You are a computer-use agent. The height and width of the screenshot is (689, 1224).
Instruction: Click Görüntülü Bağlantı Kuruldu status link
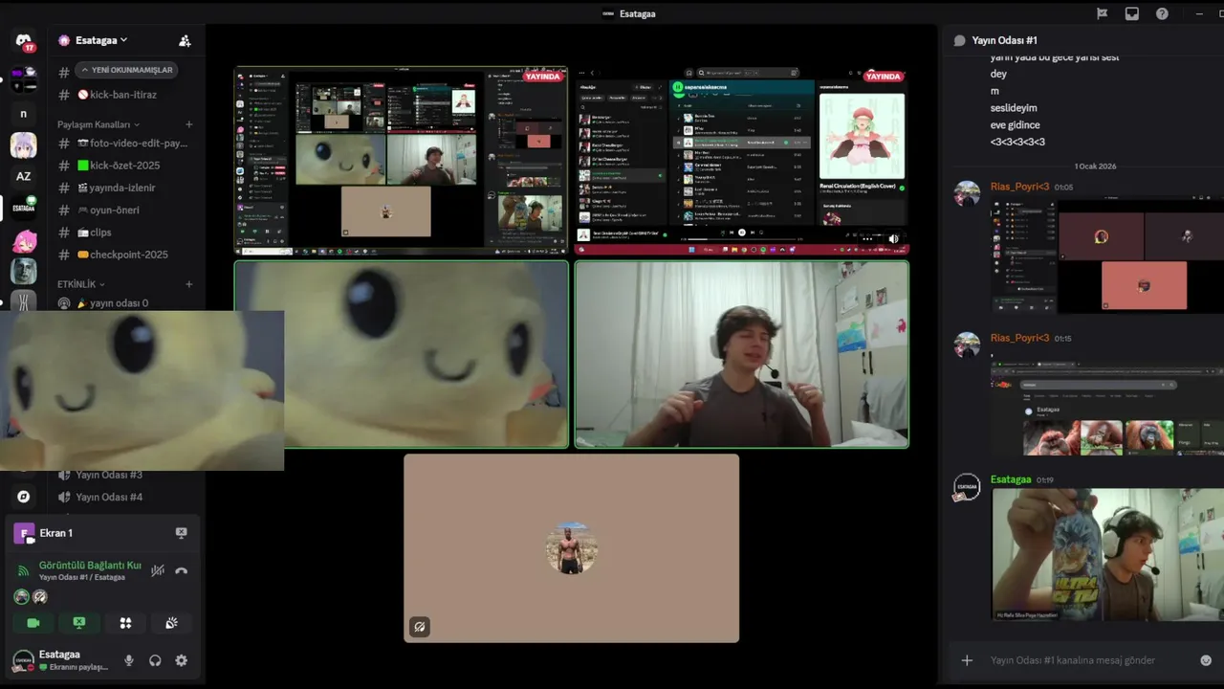(x=90, y=566)
